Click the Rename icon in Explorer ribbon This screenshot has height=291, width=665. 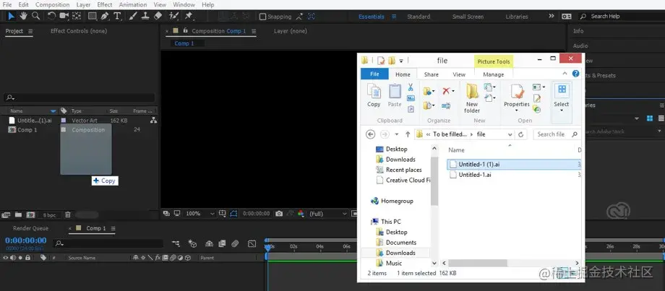click(x=446, y=105)
